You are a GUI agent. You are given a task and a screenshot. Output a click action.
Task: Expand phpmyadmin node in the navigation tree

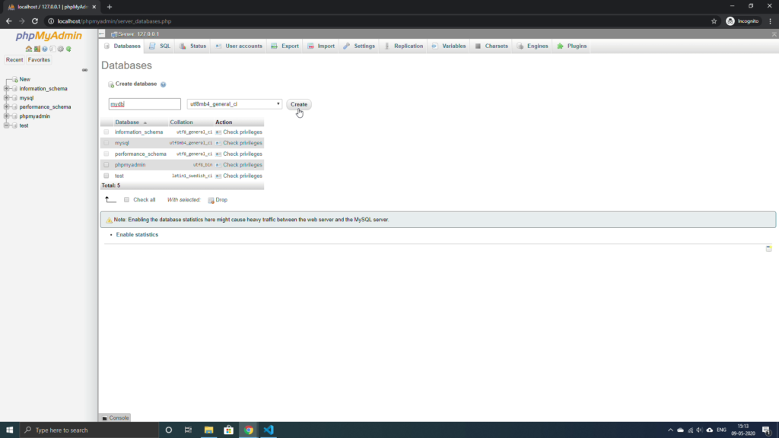coord(6,116)
